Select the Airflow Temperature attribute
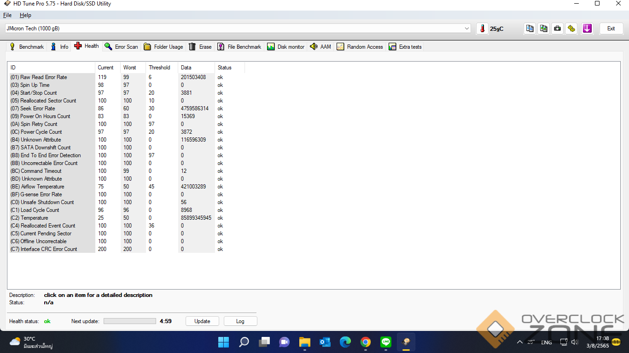This screenshot has width=629, height=353. coord(37,187)
